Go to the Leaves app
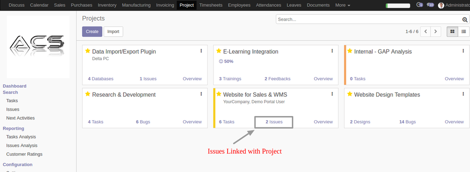The height and width of the screenshot is (172, 470). click(294, 5)
